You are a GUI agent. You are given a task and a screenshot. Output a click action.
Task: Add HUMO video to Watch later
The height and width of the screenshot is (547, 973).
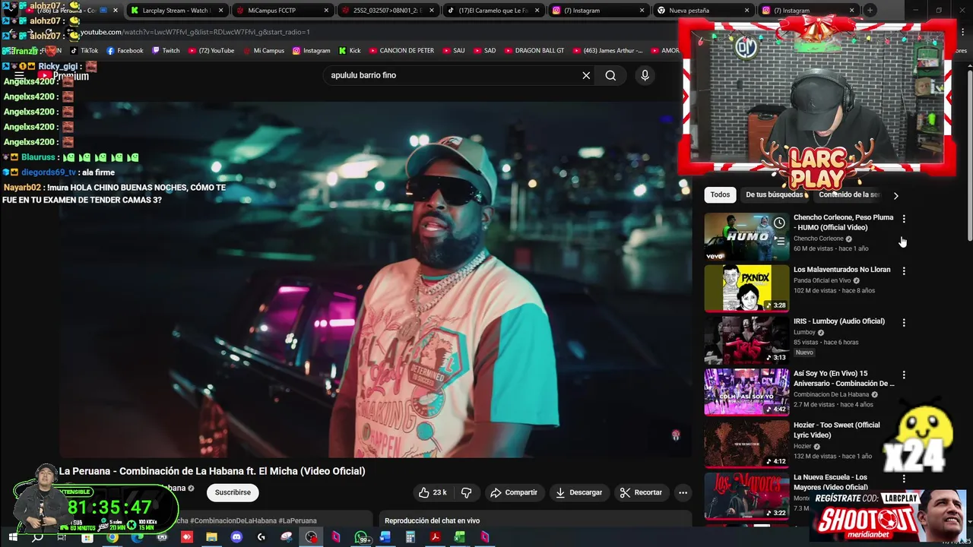(779, 223)
